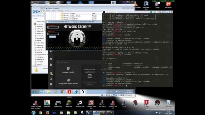This screenshot has height=115, width=205.
Task: Open Windows Media Player in guest taskbar
Action: pos(55,92)
